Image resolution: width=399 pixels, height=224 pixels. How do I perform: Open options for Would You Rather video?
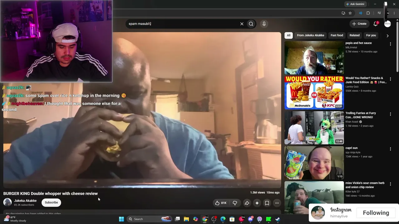point(390,79)
